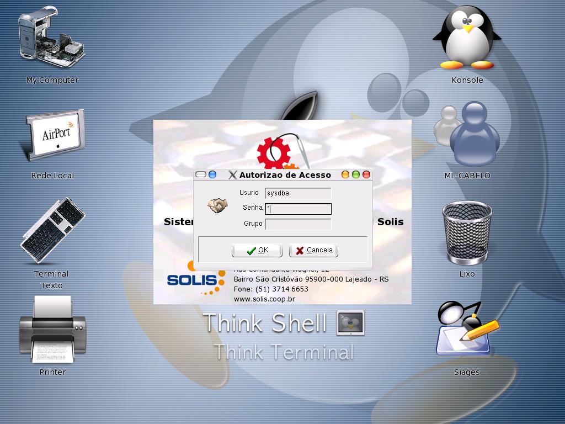Confirm login with the OK button
The height and width of the screenshot is (424, 565).
(257, 250)
